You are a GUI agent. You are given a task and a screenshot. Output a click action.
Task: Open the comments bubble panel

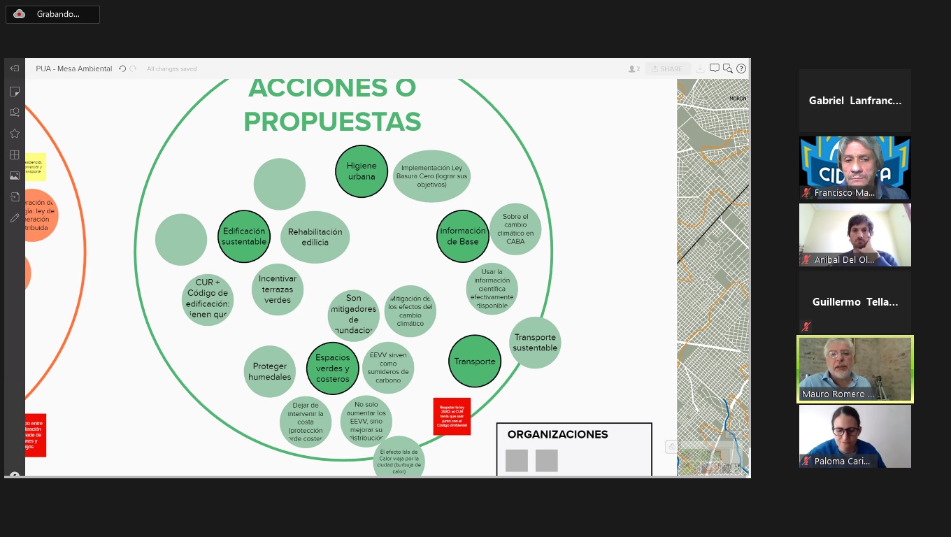click(714, 68)
